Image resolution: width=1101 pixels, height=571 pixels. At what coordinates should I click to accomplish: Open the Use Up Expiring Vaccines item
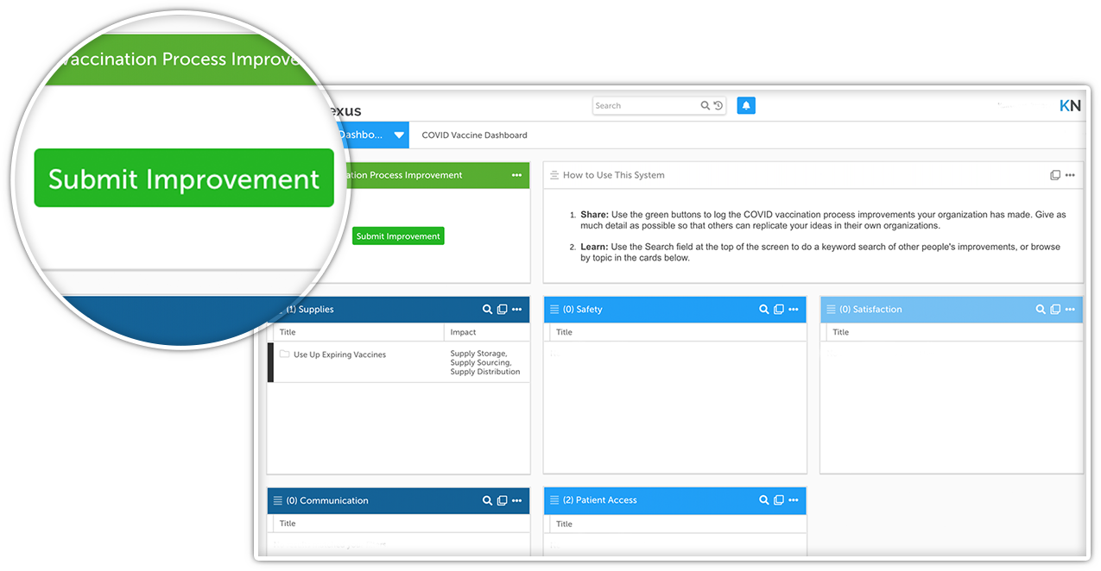coord(339,355)
